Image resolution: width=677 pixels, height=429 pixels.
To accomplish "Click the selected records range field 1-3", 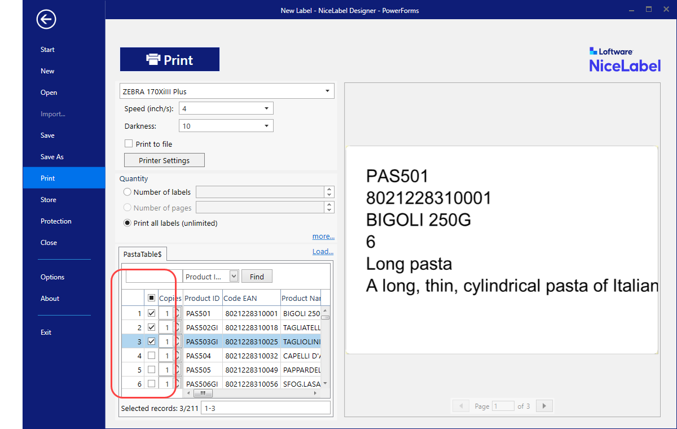I will 265,408.
